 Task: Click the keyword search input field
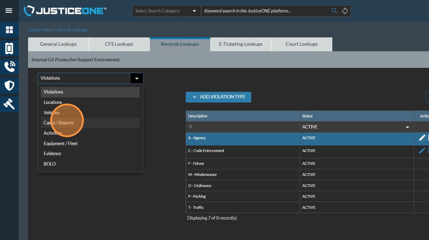[x=265, y=11]
